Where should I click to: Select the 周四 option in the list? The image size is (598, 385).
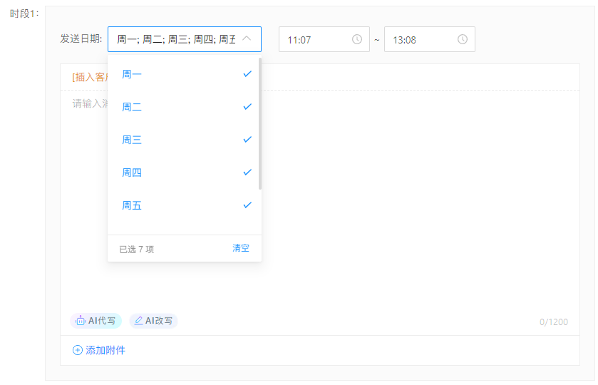(132, 173)
